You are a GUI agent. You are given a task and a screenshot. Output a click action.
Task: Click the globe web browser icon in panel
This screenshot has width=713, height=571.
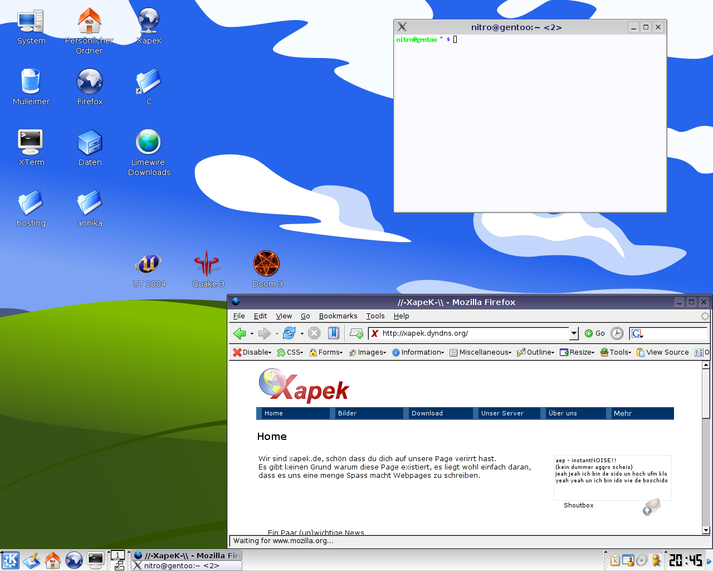(x=74, y=560)
